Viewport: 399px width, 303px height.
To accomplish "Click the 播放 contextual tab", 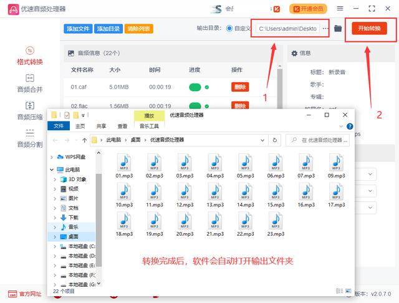I will (x=149, y=116).
